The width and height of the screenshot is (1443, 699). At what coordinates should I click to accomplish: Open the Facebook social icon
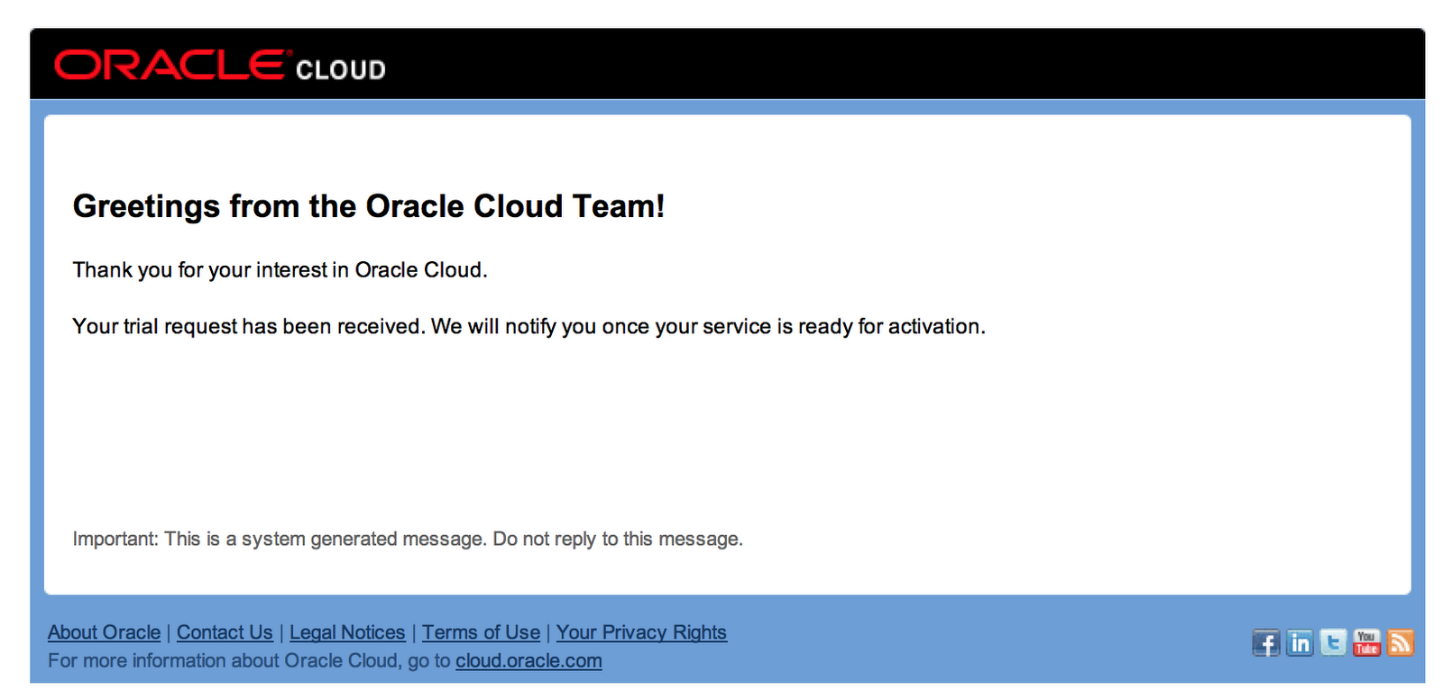coord(1265,643)
